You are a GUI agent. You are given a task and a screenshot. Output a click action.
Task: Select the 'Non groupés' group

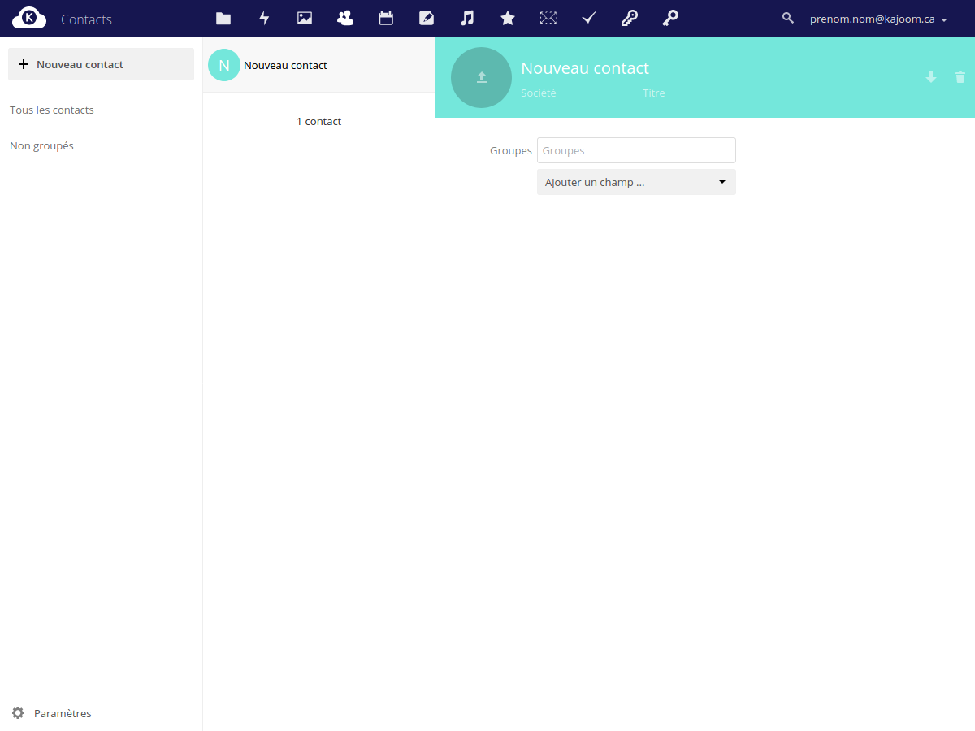coord(41,145)
